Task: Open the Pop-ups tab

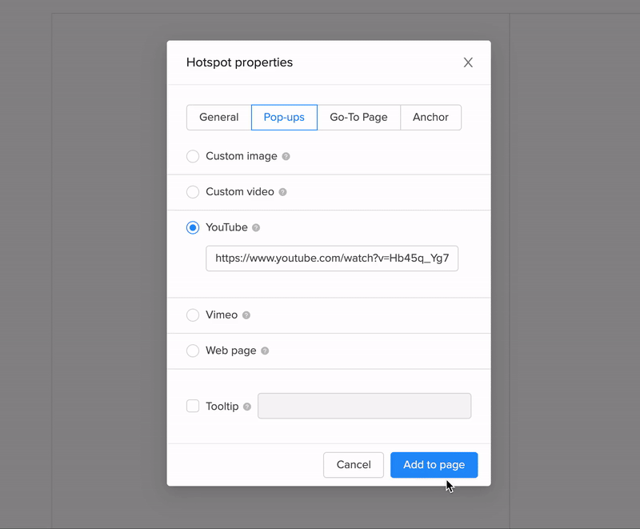Action: click(284, 117)
